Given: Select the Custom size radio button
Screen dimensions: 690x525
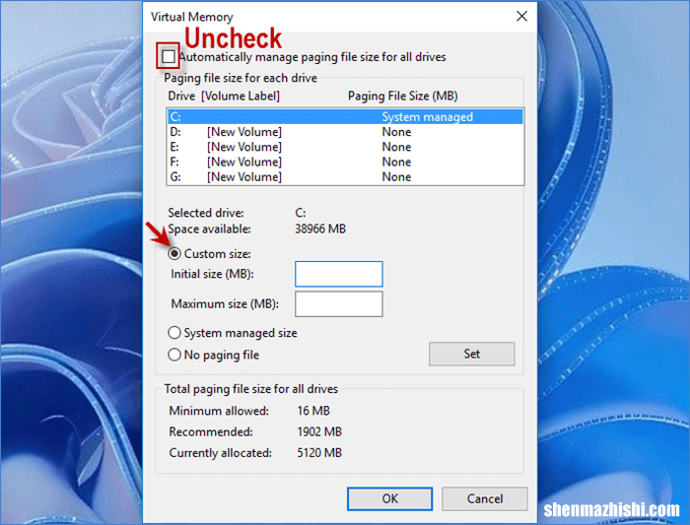Looking at the screenshot, I should tap(174, 254).
